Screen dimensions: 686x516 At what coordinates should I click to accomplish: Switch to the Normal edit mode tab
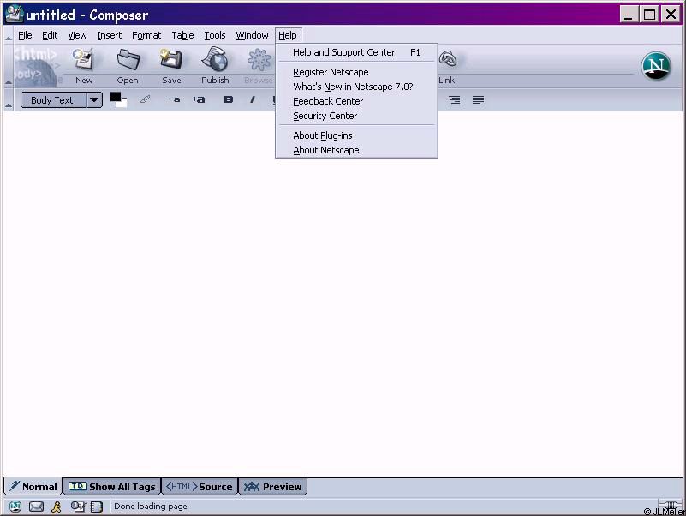33,487
